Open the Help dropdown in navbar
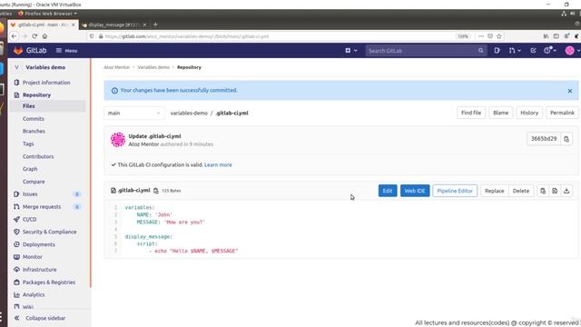This screenshot has width=581, height=327. click(x=550, y=51)
